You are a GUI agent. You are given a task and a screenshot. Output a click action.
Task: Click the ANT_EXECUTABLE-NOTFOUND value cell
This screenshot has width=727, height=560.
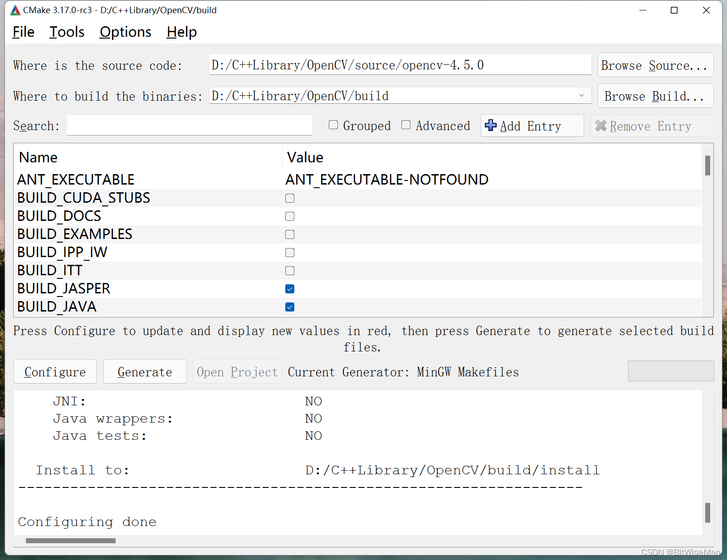pos(387,180)
